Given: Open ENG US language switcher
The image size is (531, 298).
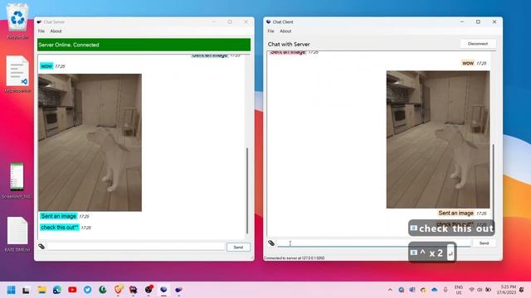Looking at the screenshot, I should 459,290.
